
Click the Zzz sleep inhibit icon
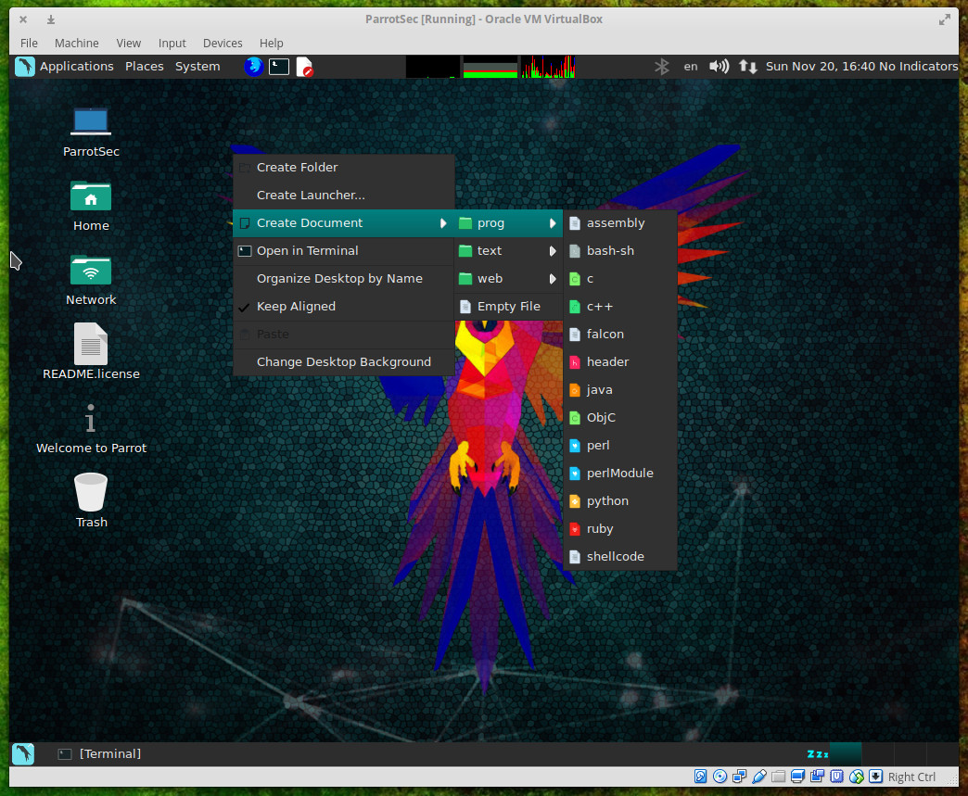tap(818, 754)
